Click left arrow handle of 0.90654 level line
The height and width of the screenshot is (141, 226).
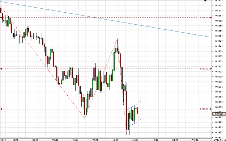tap(1, 17)
